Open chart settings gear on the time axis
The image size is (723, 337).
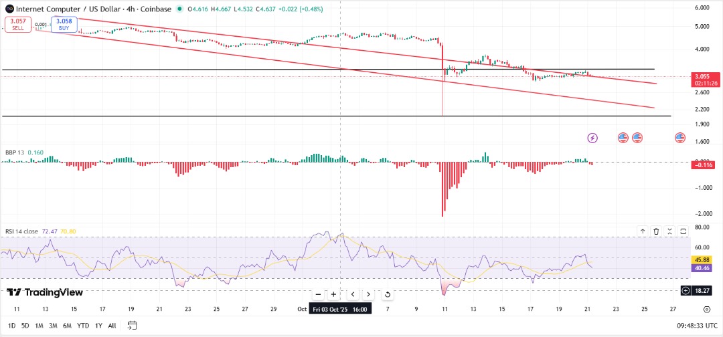pyautogui.click(x=707, y=309)
